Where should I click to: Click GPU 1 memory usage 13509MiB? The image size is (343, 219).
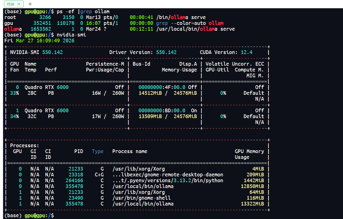[150, 117]
